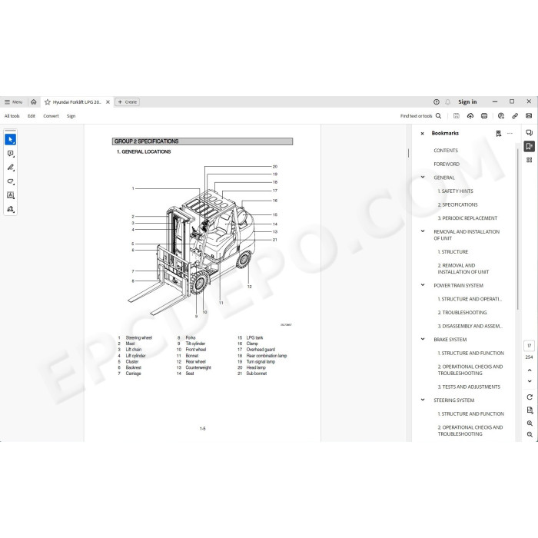Screen dimensions: 538x538
Task: Open the hamburger Menu icon
Action: [7, 102]
